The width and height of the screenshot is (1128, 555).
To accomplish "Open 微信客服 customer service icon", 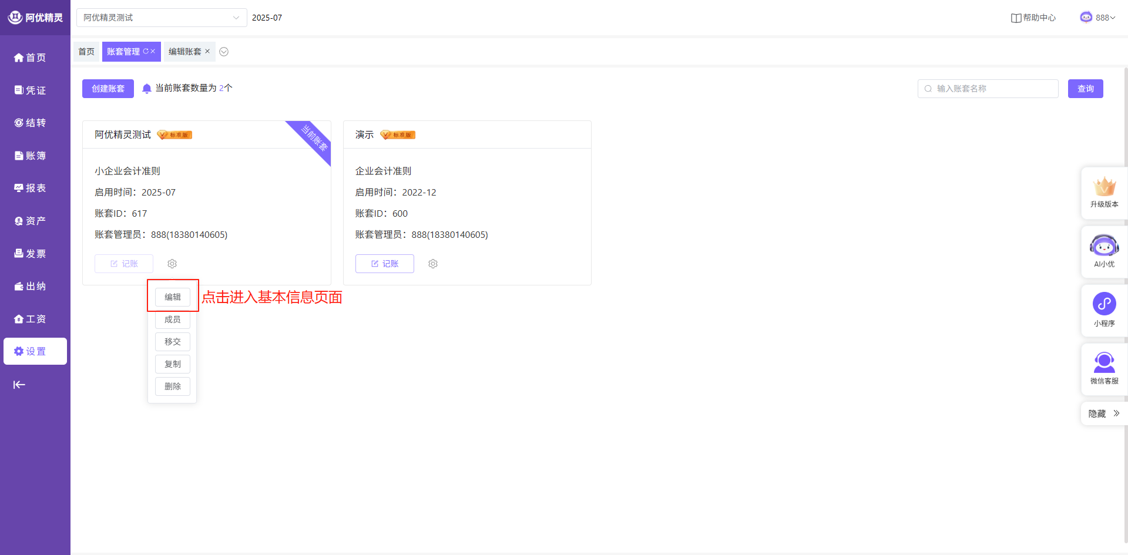I will coord(1104,362).
